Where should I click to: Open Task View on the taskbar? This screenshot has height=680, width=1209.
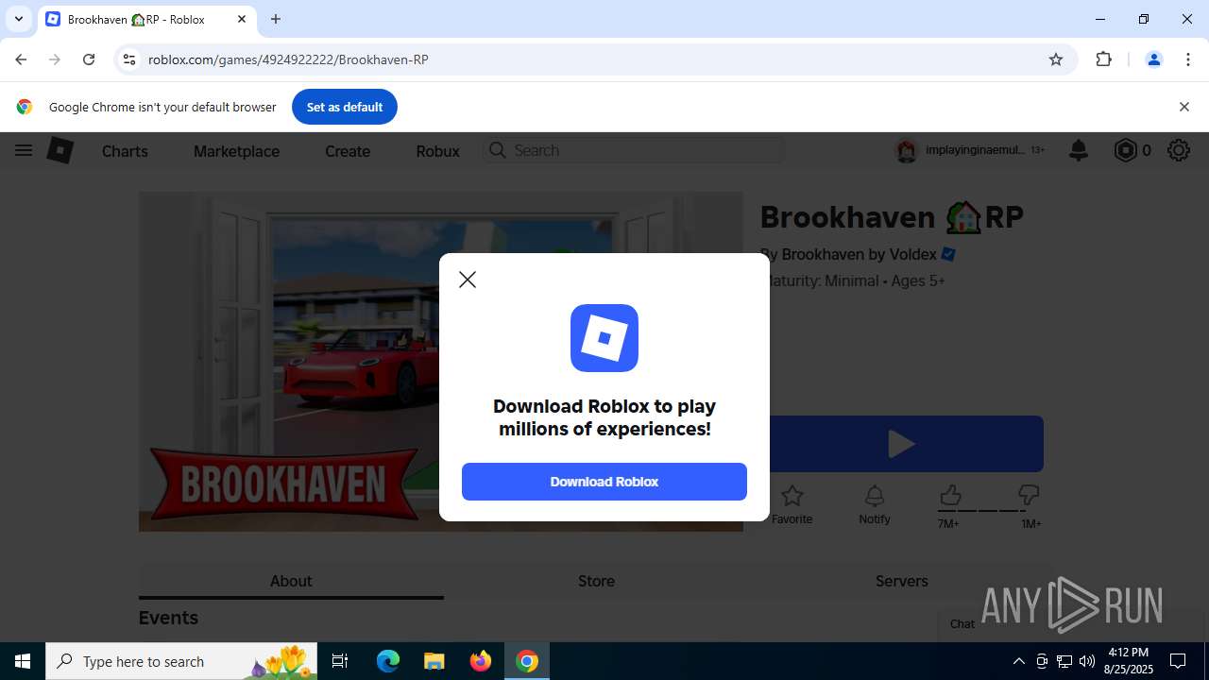(340, 661)
